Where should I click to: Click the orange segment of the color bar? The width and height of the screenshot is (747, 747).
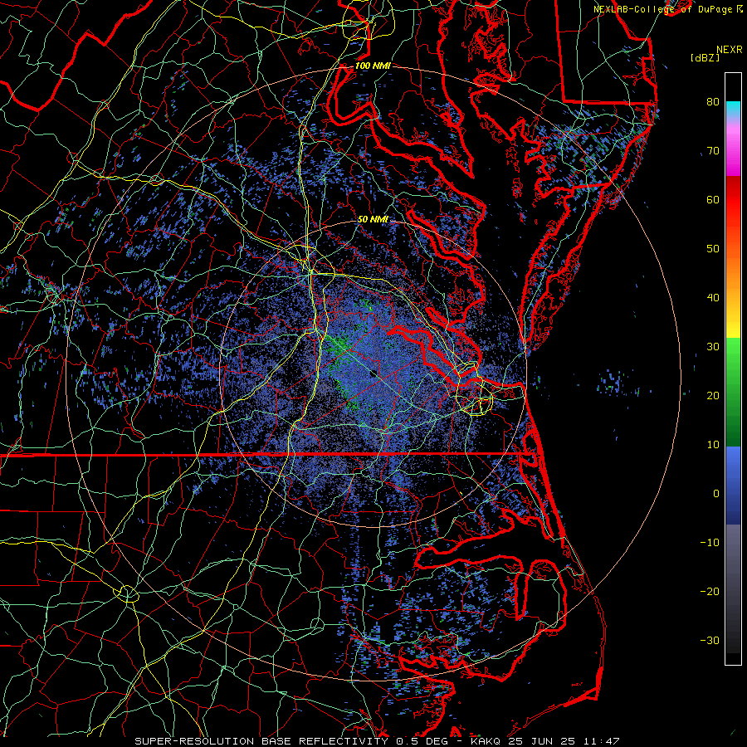[733, 271]
